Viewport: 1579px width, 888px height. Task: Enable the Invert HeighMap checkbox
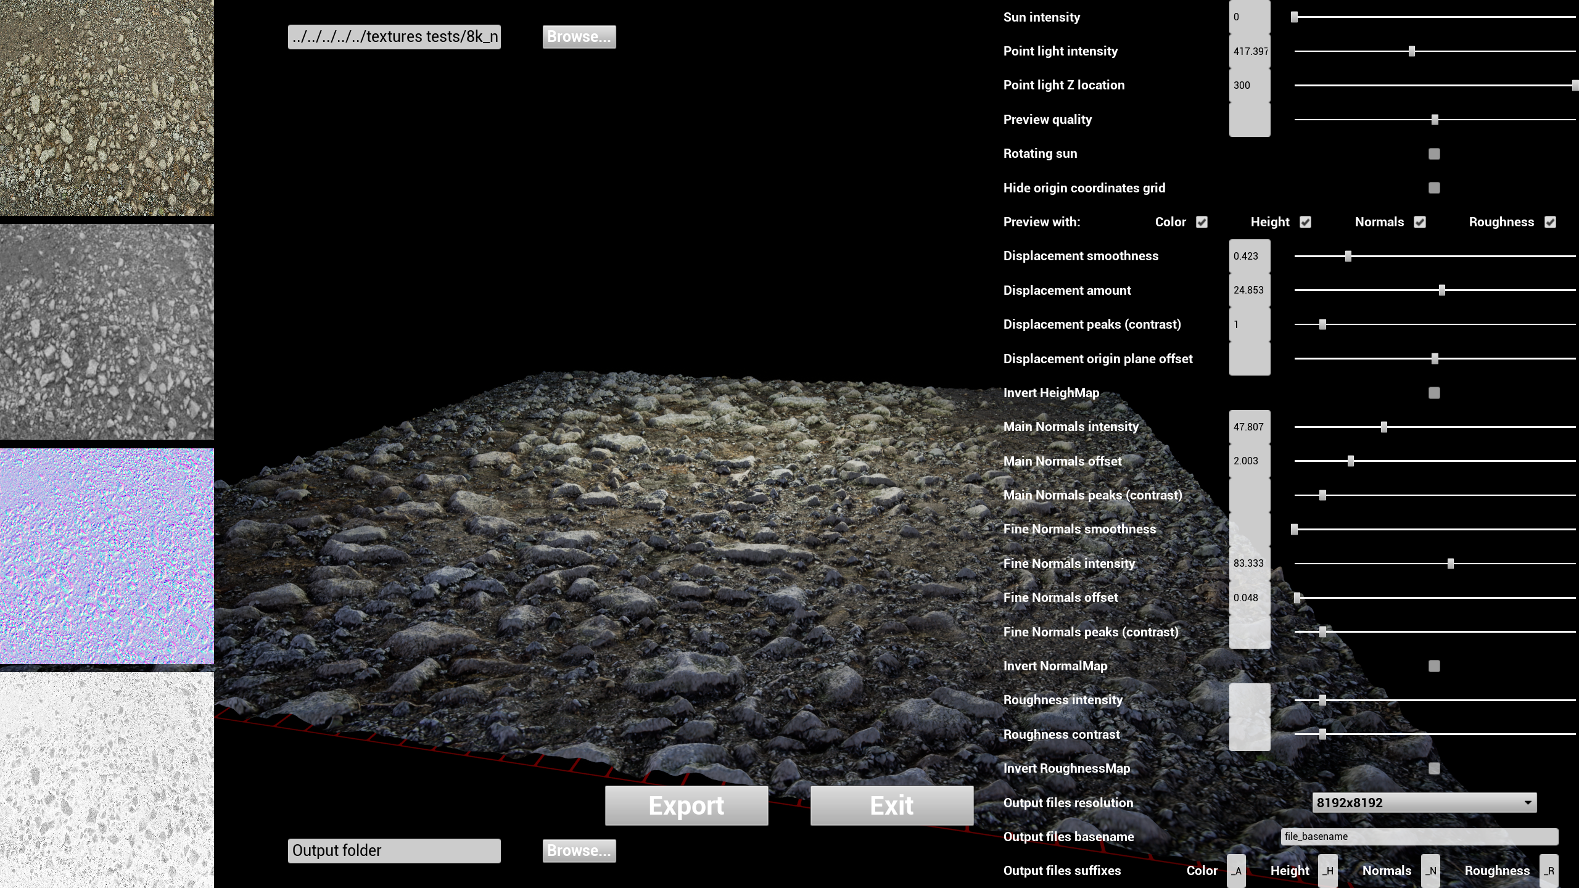[1434, 393]
